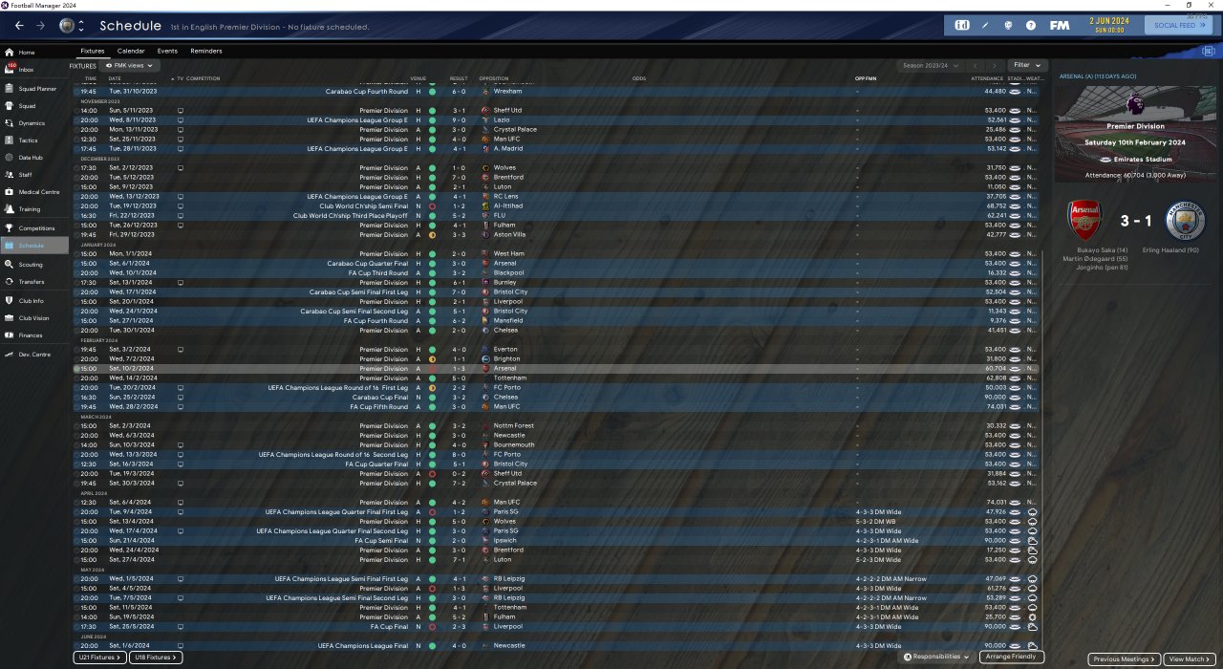Open the Inbox with 150 unread
This screenshot has width=1223, height=669.
34,70
